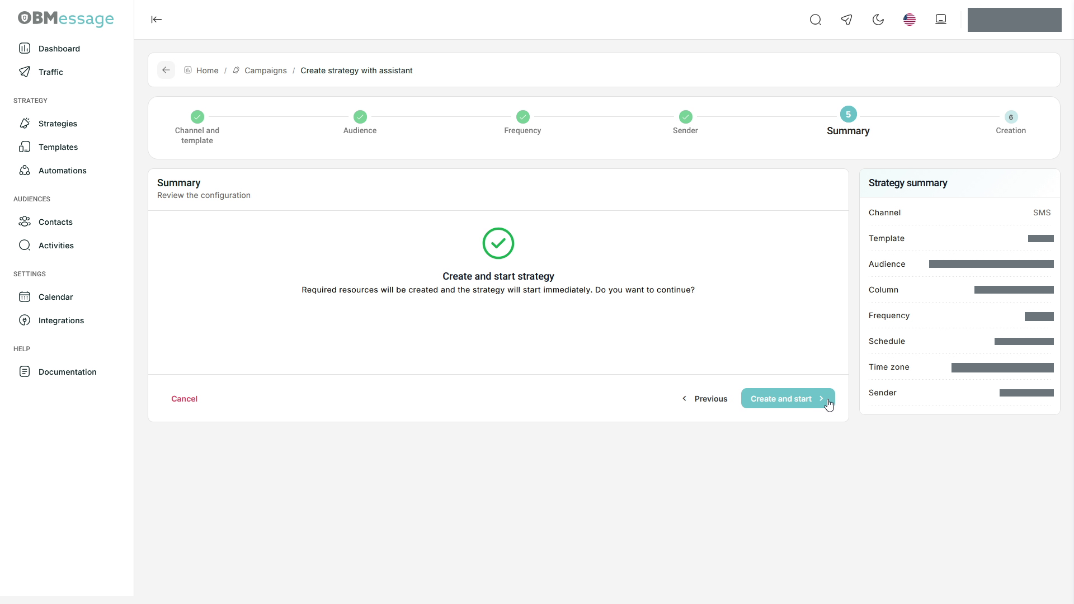Jump to the Frequency step checkmark
Screen dimensions: 1074x604
coord(523,117)
